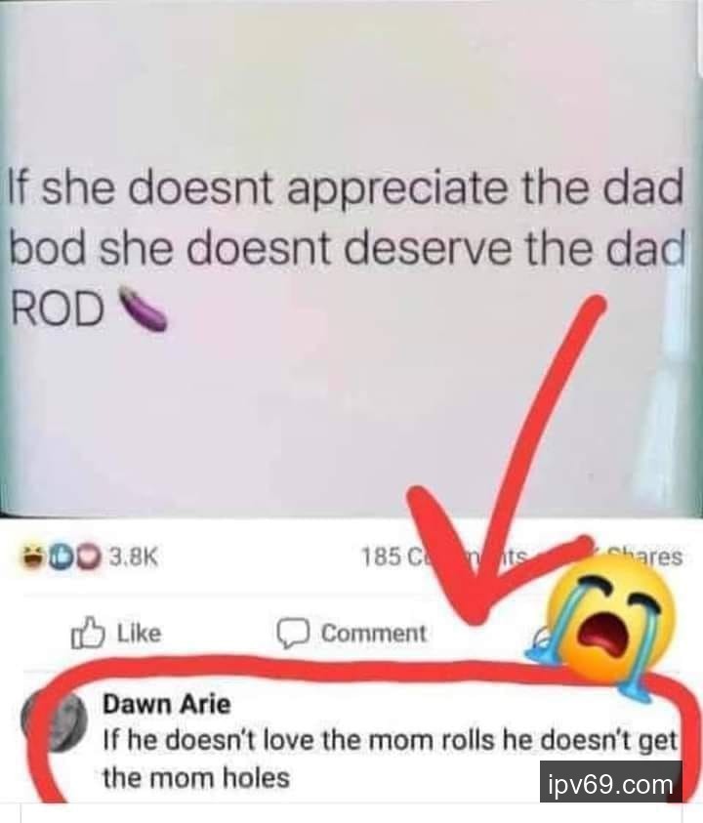Click the line "If she doesnt appreciate the dad"
703x823 pixels.
tap(346, 188)
